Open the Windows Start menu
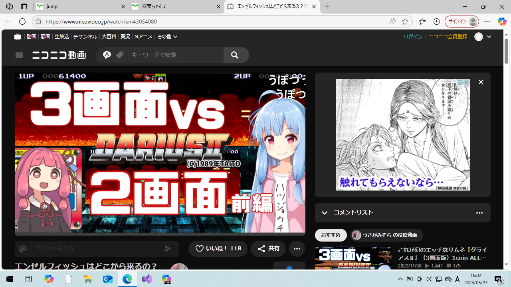Viewport: 511px width, 287px height. tap(10, 279)
